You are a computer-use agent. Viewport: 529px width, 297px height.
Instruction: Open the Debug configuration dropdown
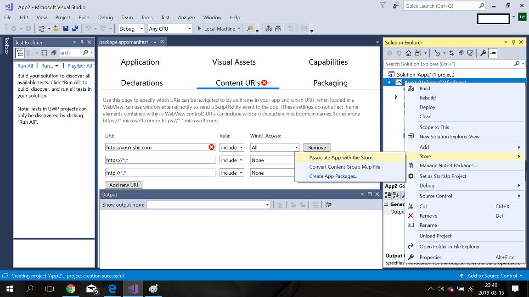[x=131, y=28]
